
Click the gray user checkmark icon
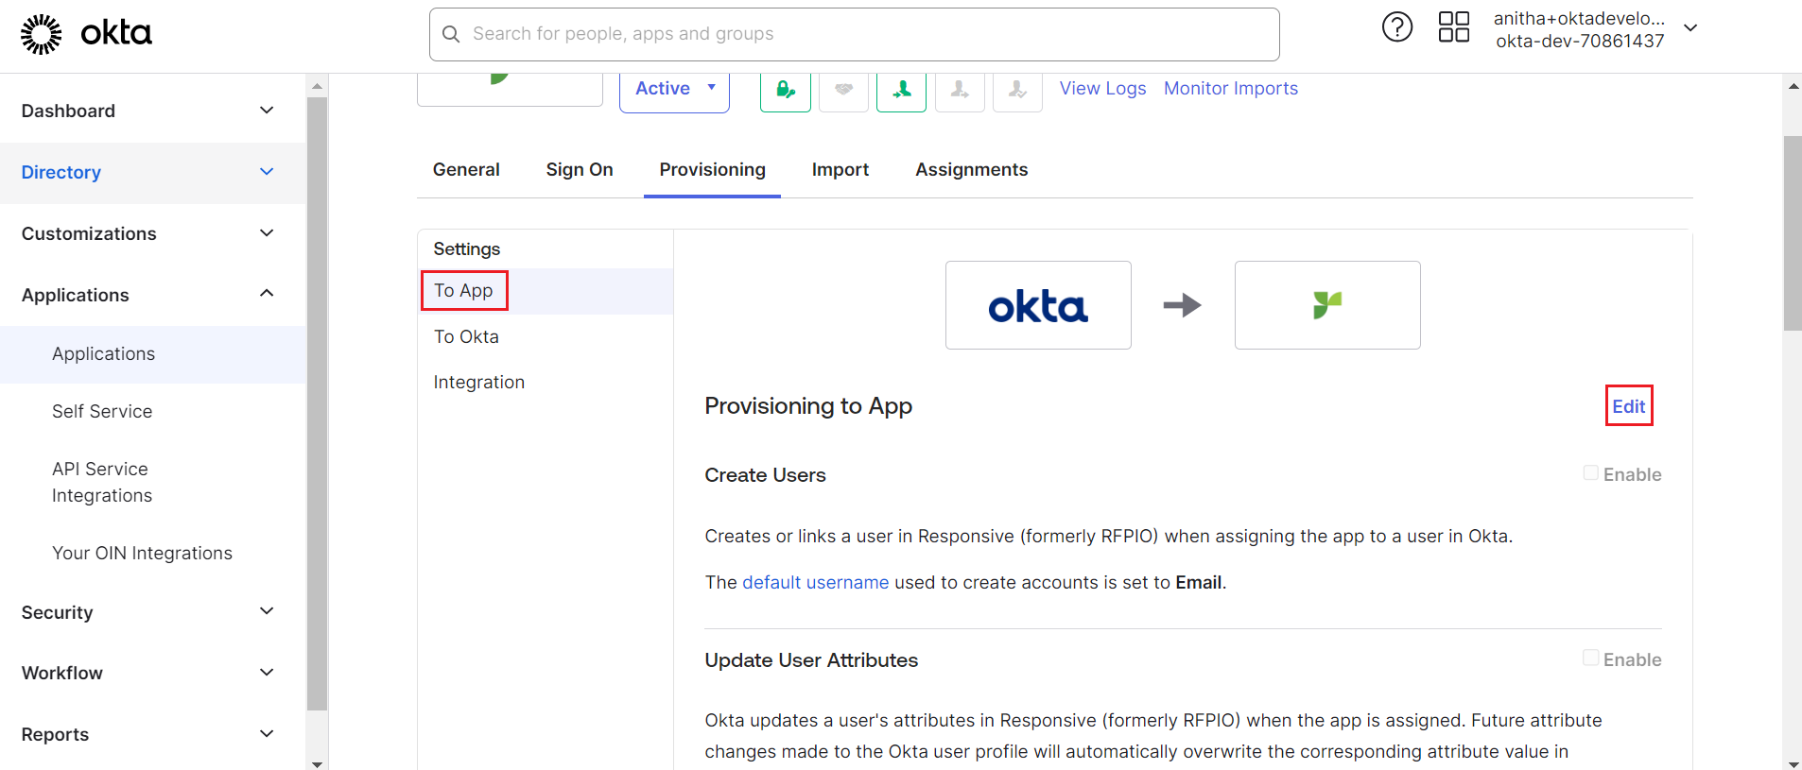click(1017, 90)
